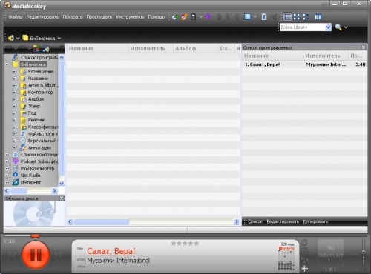Click the spectrum visualizer in player
Image resolution: width=371 pixels, height=274 pixels.
(x=286, y=260)
